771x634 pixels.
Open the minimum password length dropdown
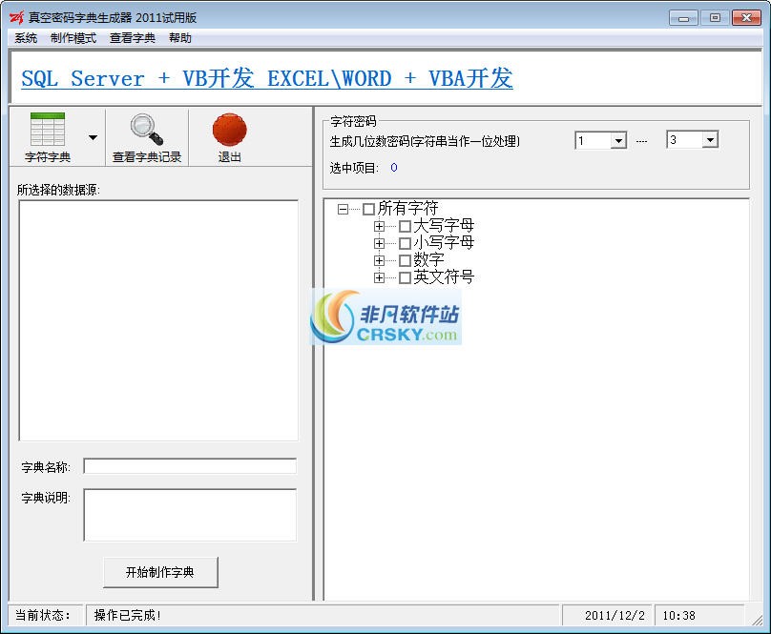[x=618, y=140]
